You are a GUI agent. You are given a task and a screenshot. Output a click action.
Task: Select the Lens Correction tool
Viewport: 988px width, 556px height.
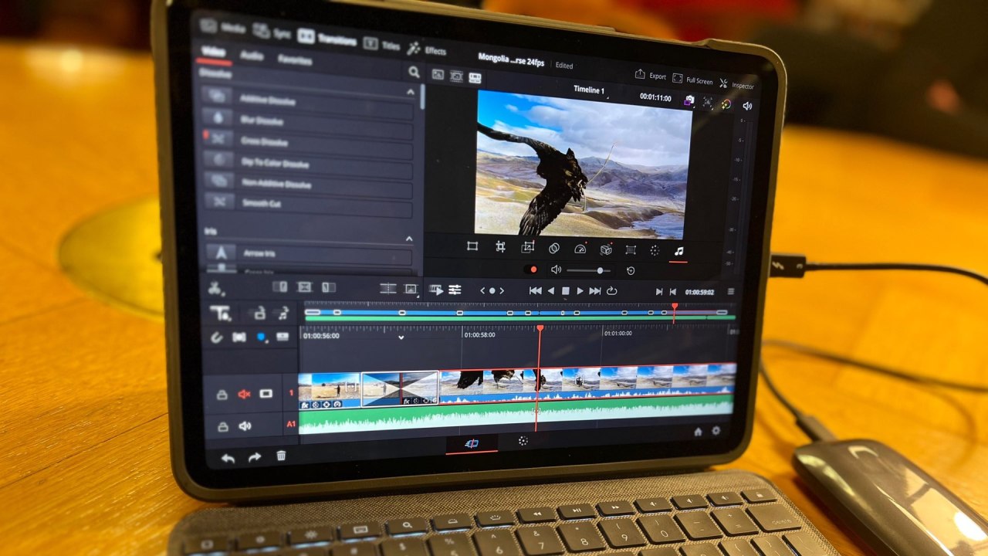[630, 249]
